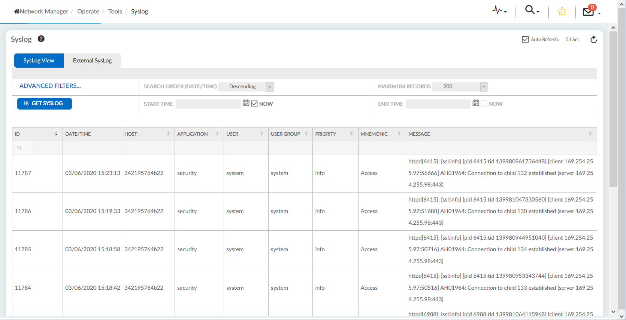
Task: Sort table by Message column arrows
Action: pos(590,134)
